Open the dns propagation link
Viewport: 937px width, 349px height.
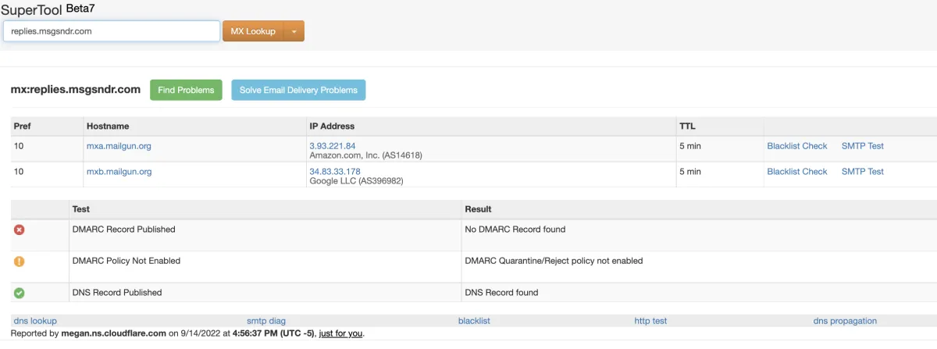coord(845,321)
